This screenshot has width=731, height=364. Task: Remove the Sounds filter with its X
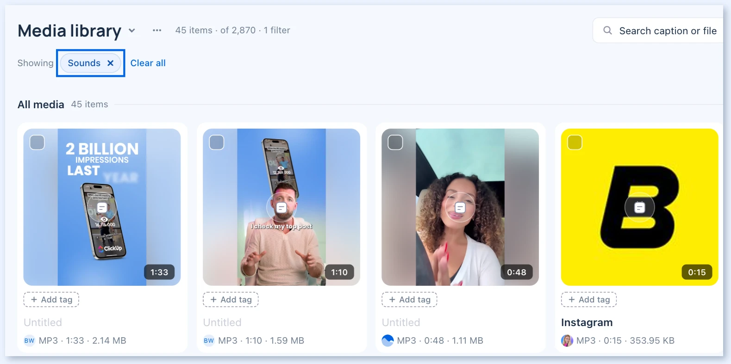point(110,63)
